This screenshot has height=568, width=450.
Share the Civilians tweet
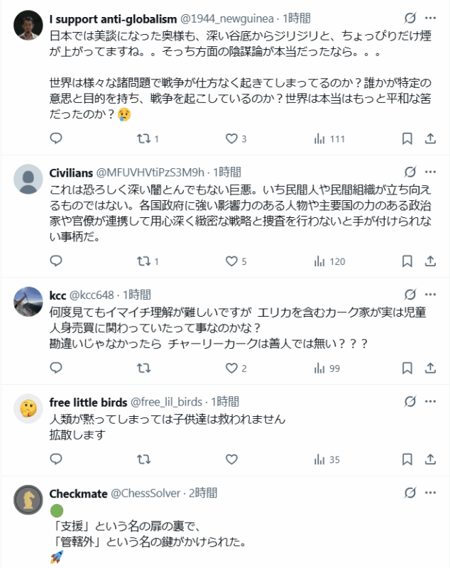pos(430,262)
